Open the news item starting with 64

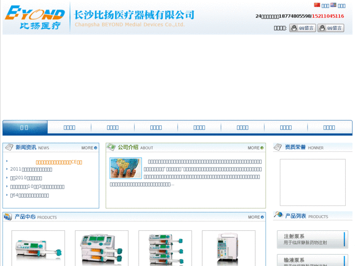pyautogui.click(x=29, y=195)
